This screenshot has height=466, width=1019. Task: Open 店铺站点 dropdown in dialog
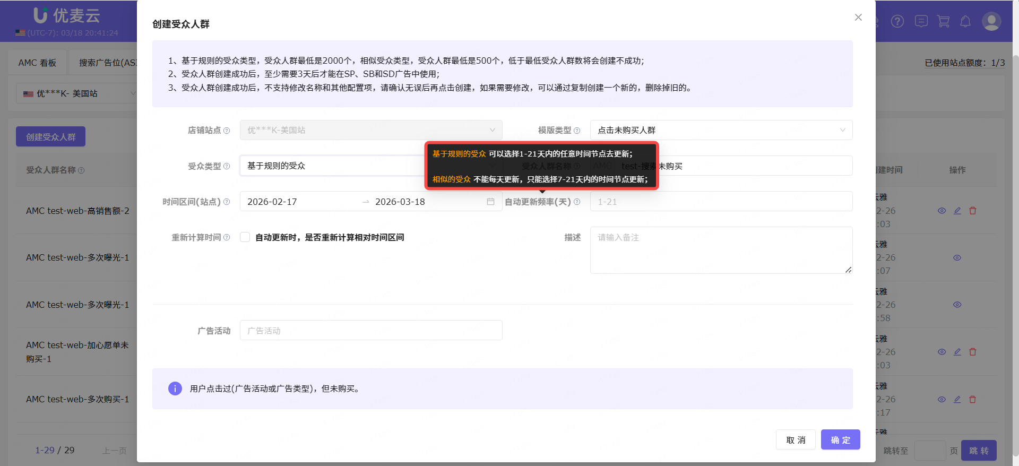[x=371, y=130]
